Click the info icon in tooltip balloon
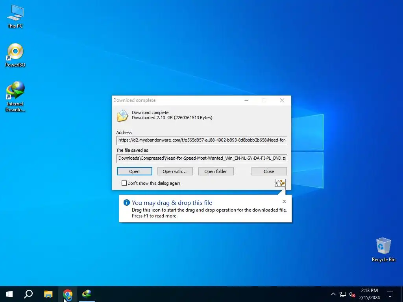This screenshot has width=403, height=302. tap(126, 203)
